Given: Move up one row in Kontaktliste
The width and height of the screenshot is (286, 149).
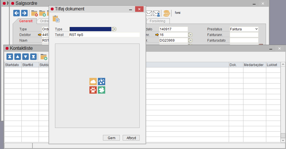Looking at the screenshot, I should [x=18, y=57].
